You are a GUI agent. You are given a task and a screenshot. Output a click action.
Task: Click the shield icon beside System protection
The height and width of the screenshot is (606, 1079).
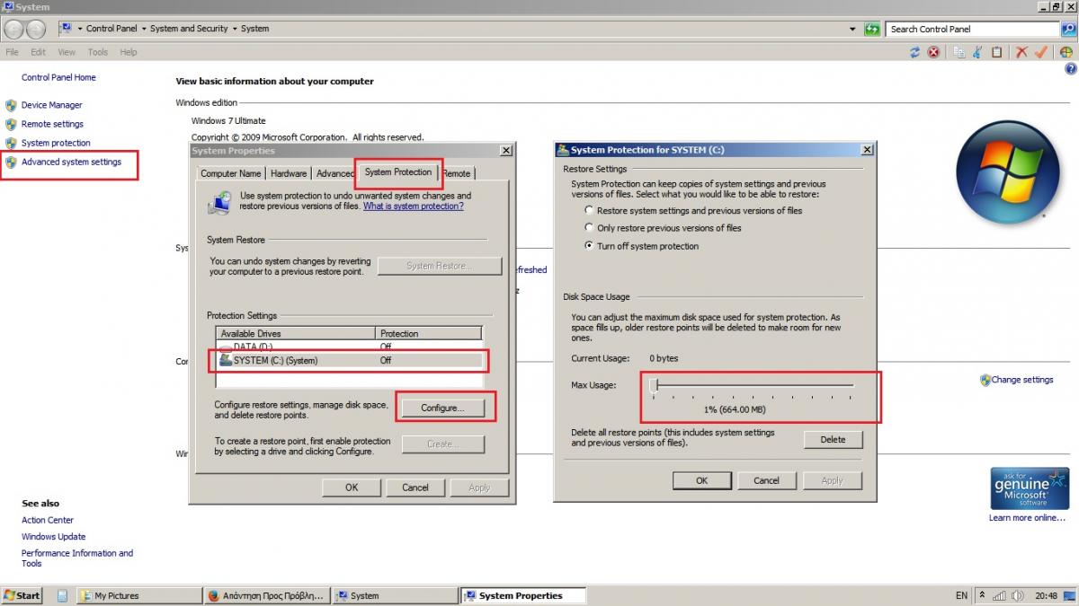(x=11, y=143)
